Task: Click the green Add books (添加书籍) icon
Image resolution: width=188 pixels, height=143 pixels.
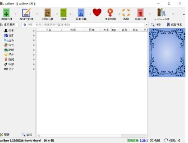Action: tap(7, 13)
